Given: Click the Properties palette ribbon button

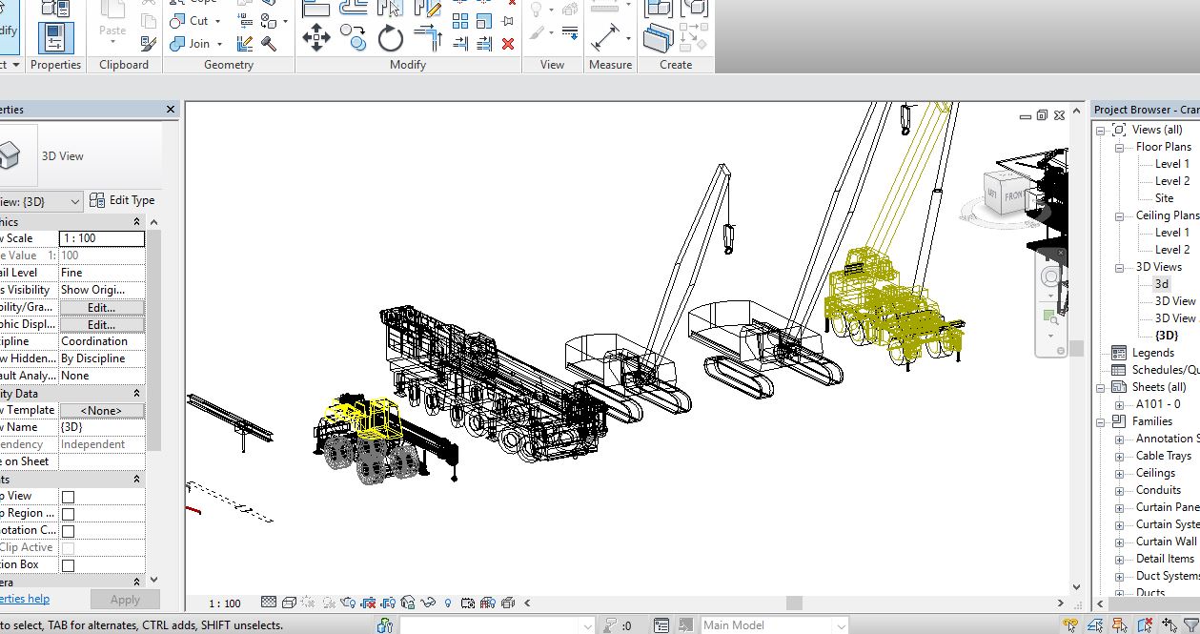Looking at the screenshot, I should pyautogui.click(x=55, y=38).
